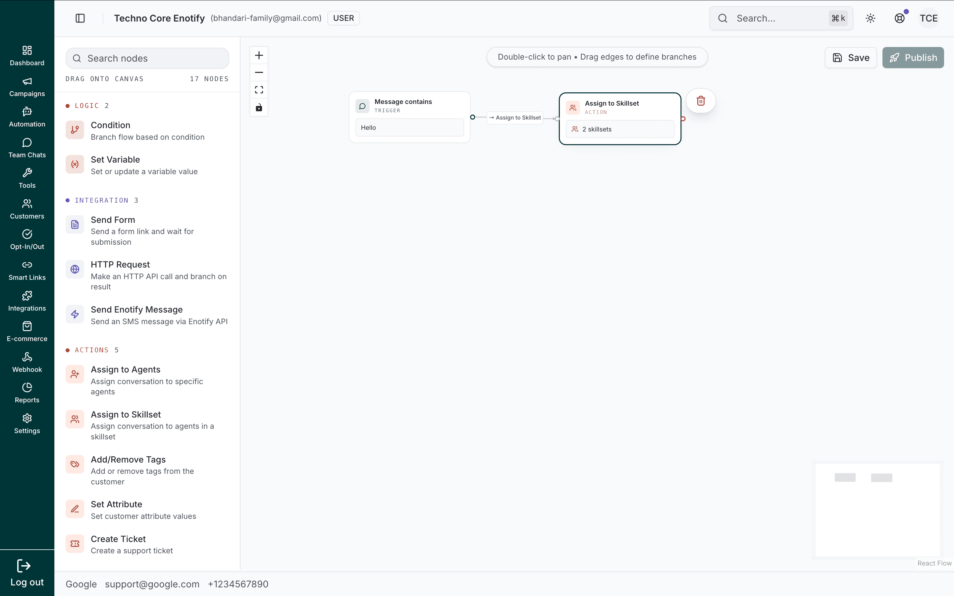This screenshot has width=954, height=596.
Task: Click the Hello field in trigger node
Action: pyautogui.click(x=409, y=128)
